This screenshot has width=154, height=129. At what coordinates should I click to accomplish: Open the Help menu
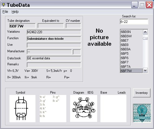click(x=15, y=12)
